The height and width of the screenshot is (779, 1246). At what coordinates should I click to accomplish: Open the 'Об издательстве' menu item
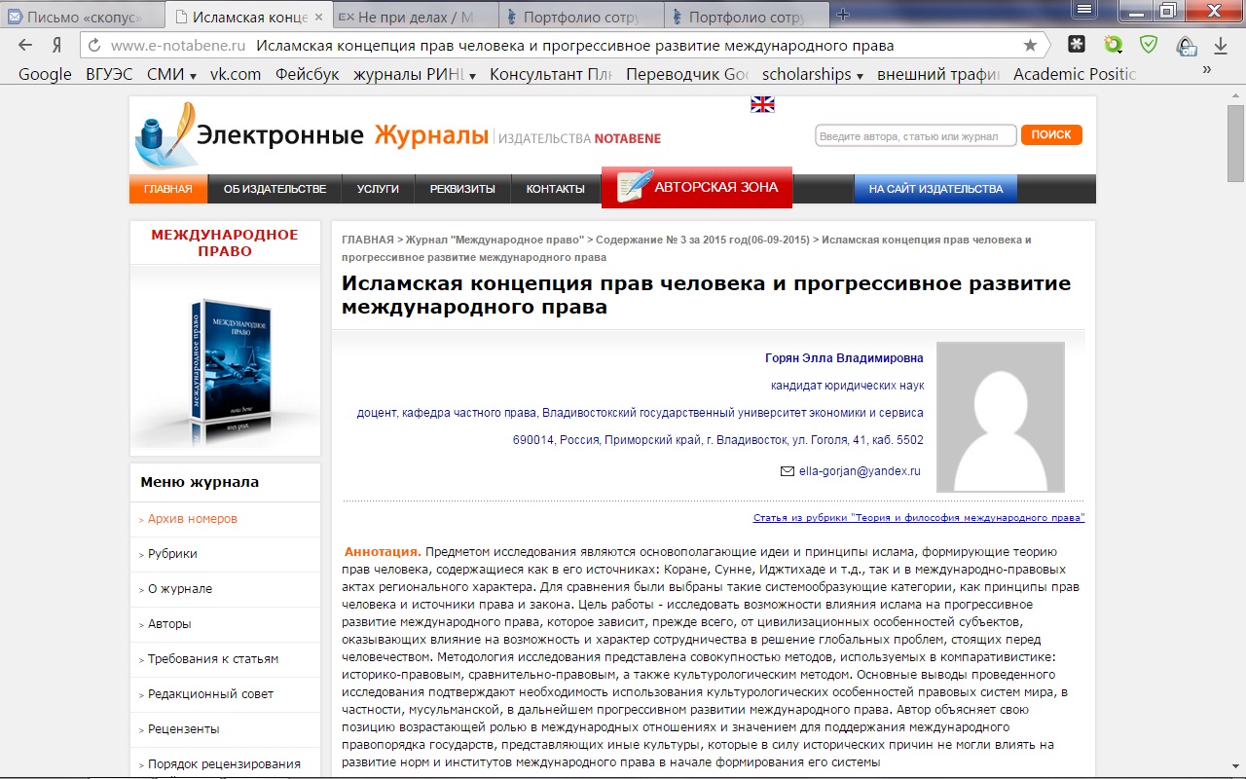(x=275, y=189)
